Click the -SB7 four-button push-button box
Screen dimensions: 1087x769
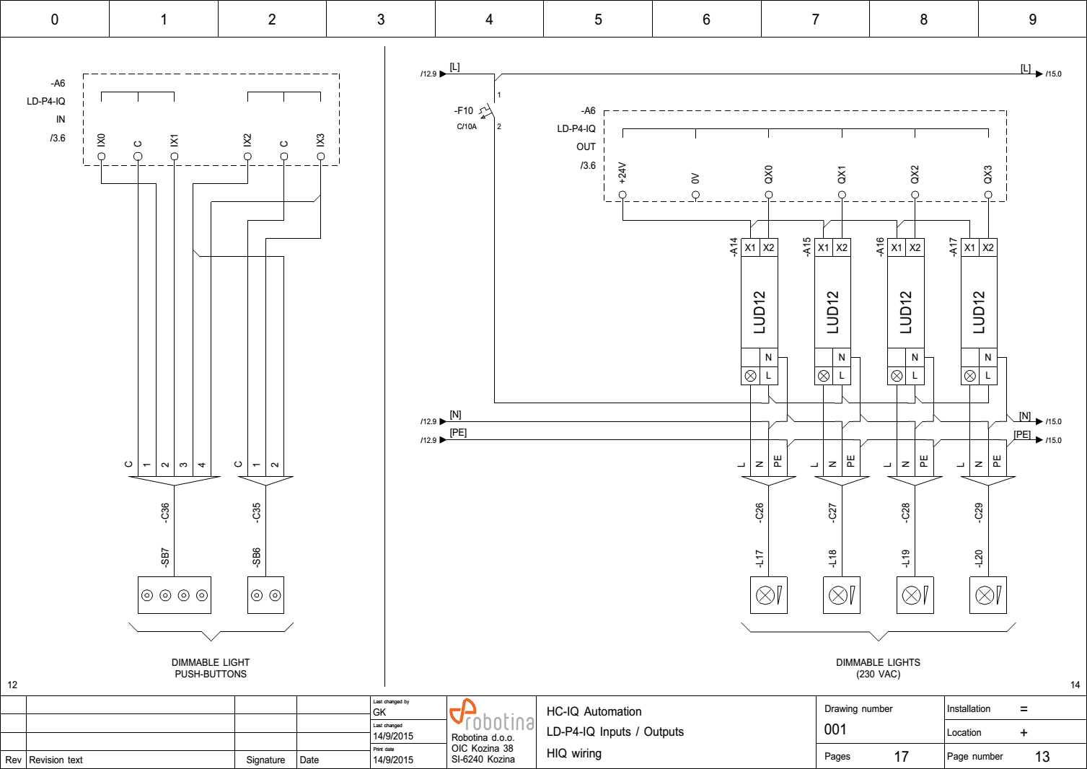[175, 595]
